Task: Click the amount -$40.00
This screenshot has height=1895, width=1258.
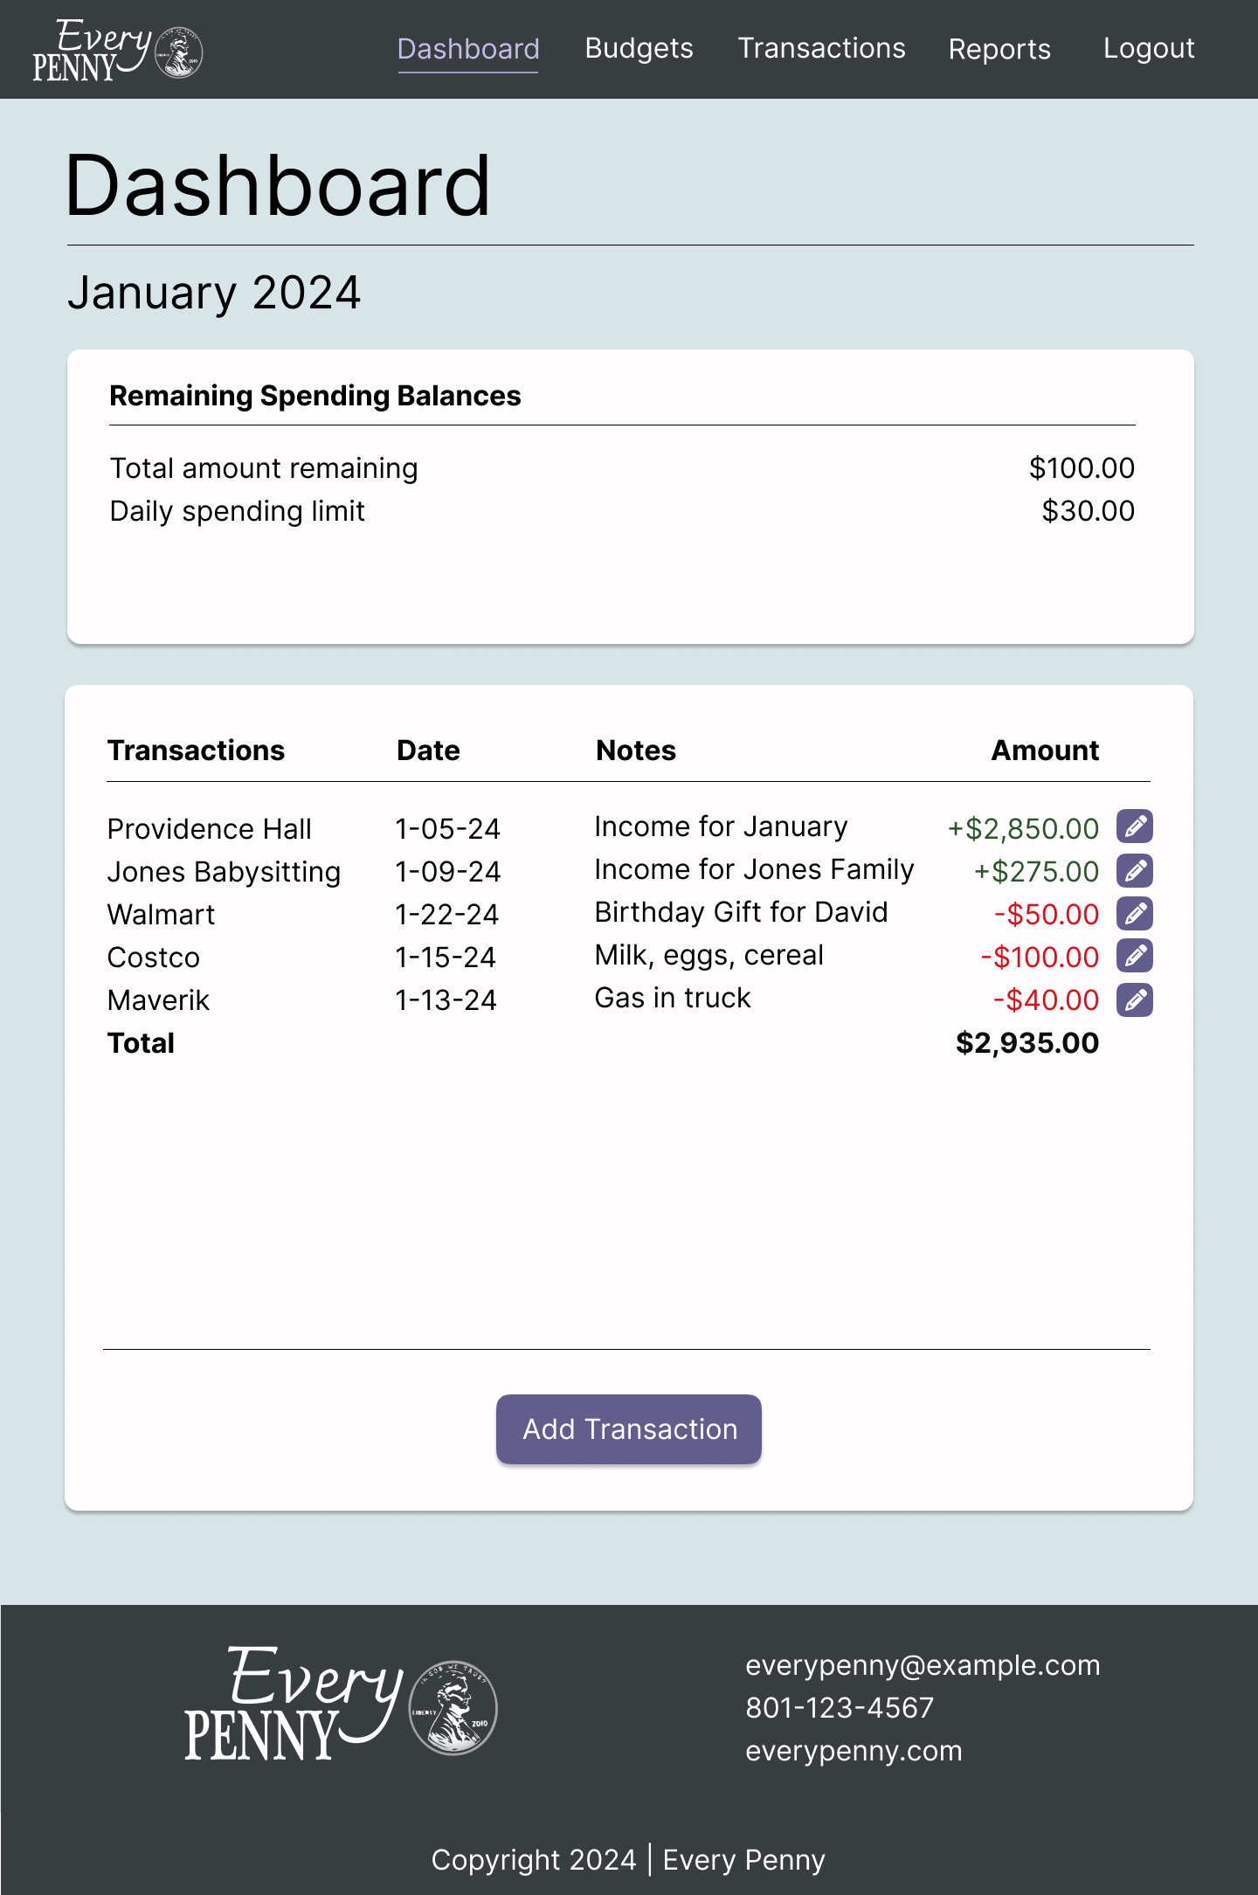Action: tap(1046, 999)
